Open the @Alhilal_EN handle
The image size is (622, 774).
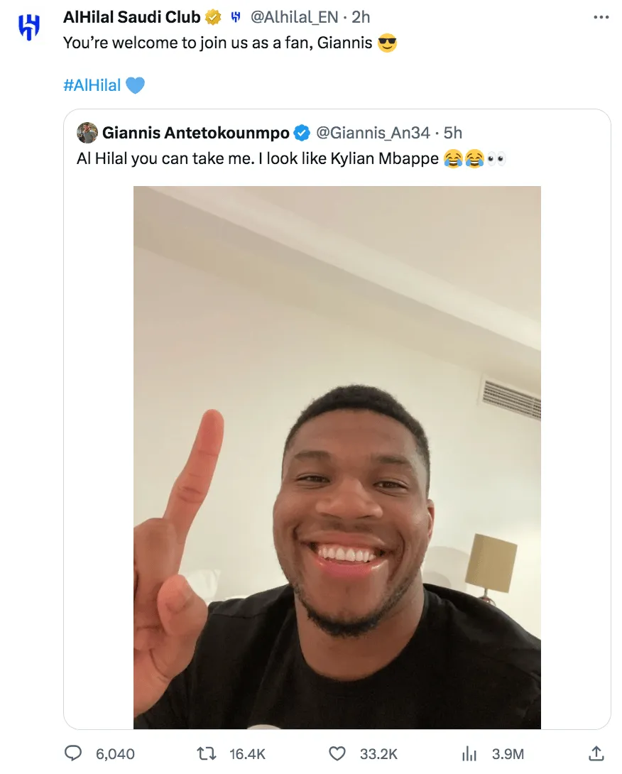tap(294, 17)
